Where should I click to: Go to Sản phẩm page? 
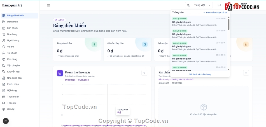pos(20,28)
